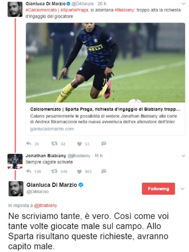Send the first tweet via direct message

pyautogui.click(x=104, y=143)
